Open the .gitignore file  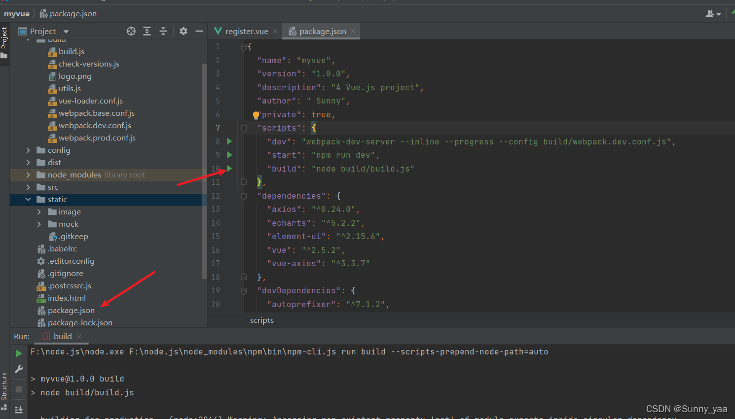click(x=66, y=273)
